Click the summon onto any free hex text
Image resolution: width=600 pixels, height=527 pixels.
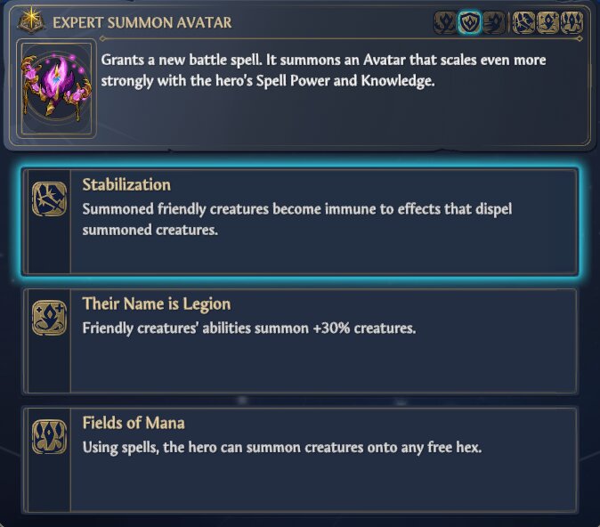point(282,448)
